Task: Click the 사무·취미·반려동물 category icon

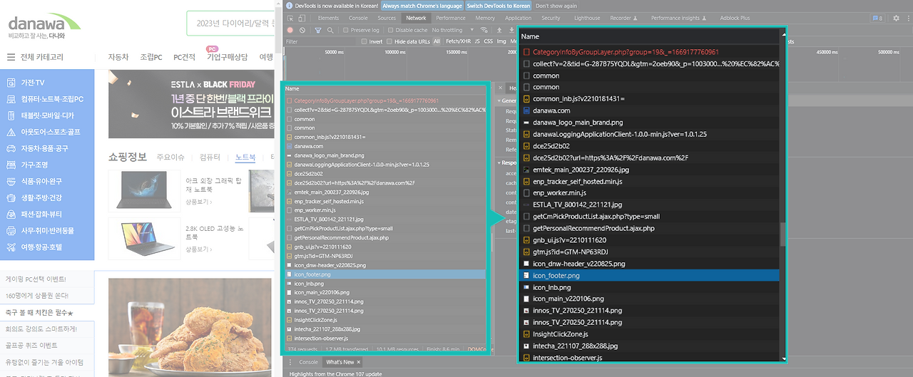Action: pos(12,230)
